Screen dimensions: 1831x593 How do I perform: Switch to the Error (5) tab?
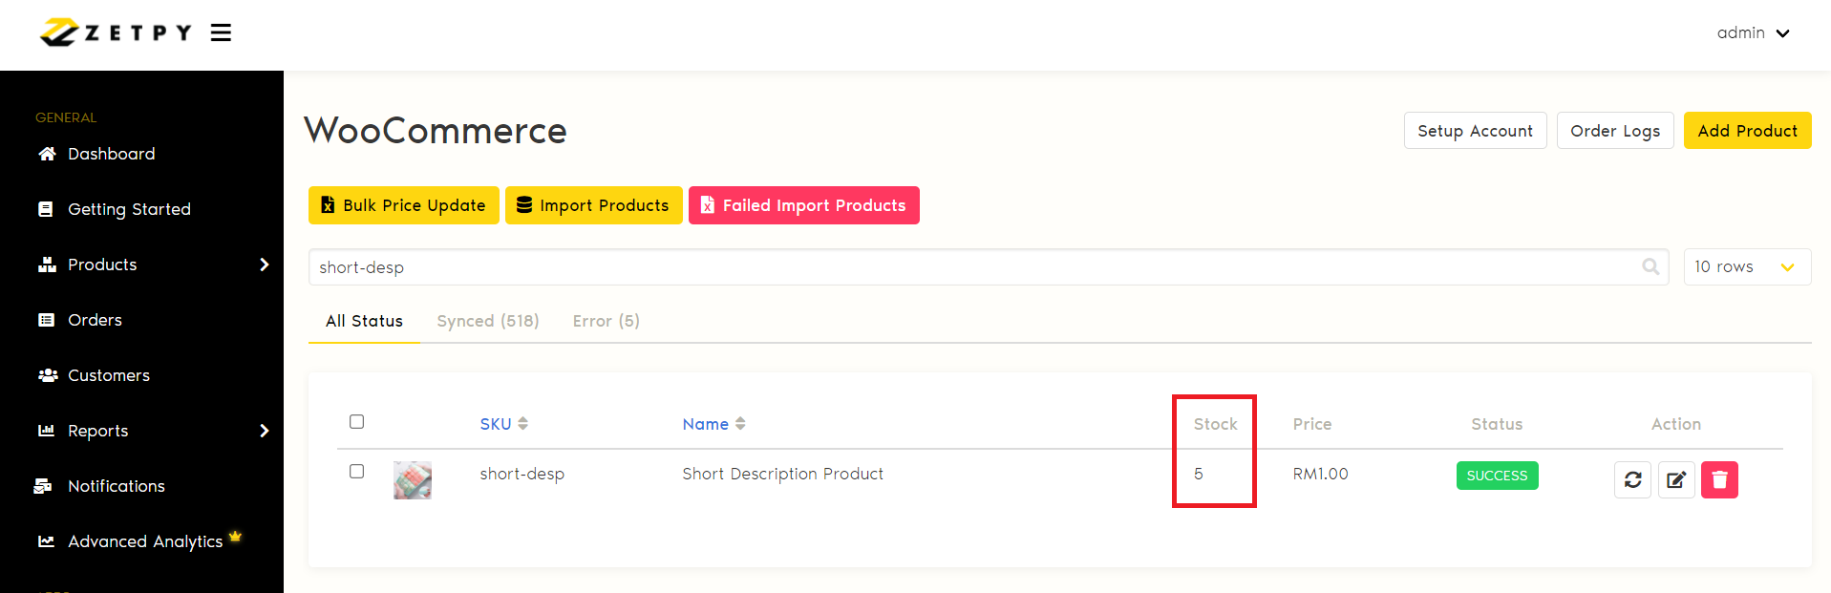pos(606,321)
